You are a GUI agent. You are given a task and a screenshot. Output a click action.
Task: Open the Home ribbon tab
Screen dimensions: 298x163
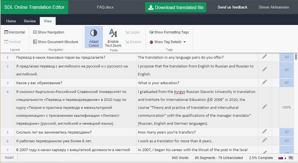[x=11, y=21]
